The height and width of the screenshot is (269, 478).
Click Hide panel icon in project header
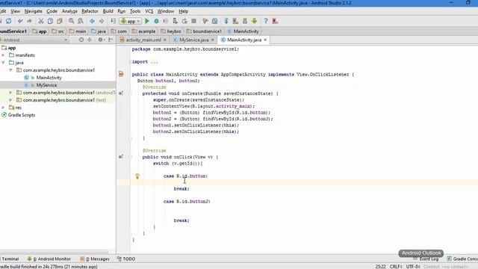[x=111, y=40]
